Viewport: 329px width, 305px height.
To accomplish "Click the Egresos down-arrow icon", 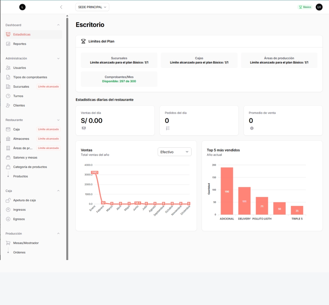I will pyautogui.click(x=8, y=219).
